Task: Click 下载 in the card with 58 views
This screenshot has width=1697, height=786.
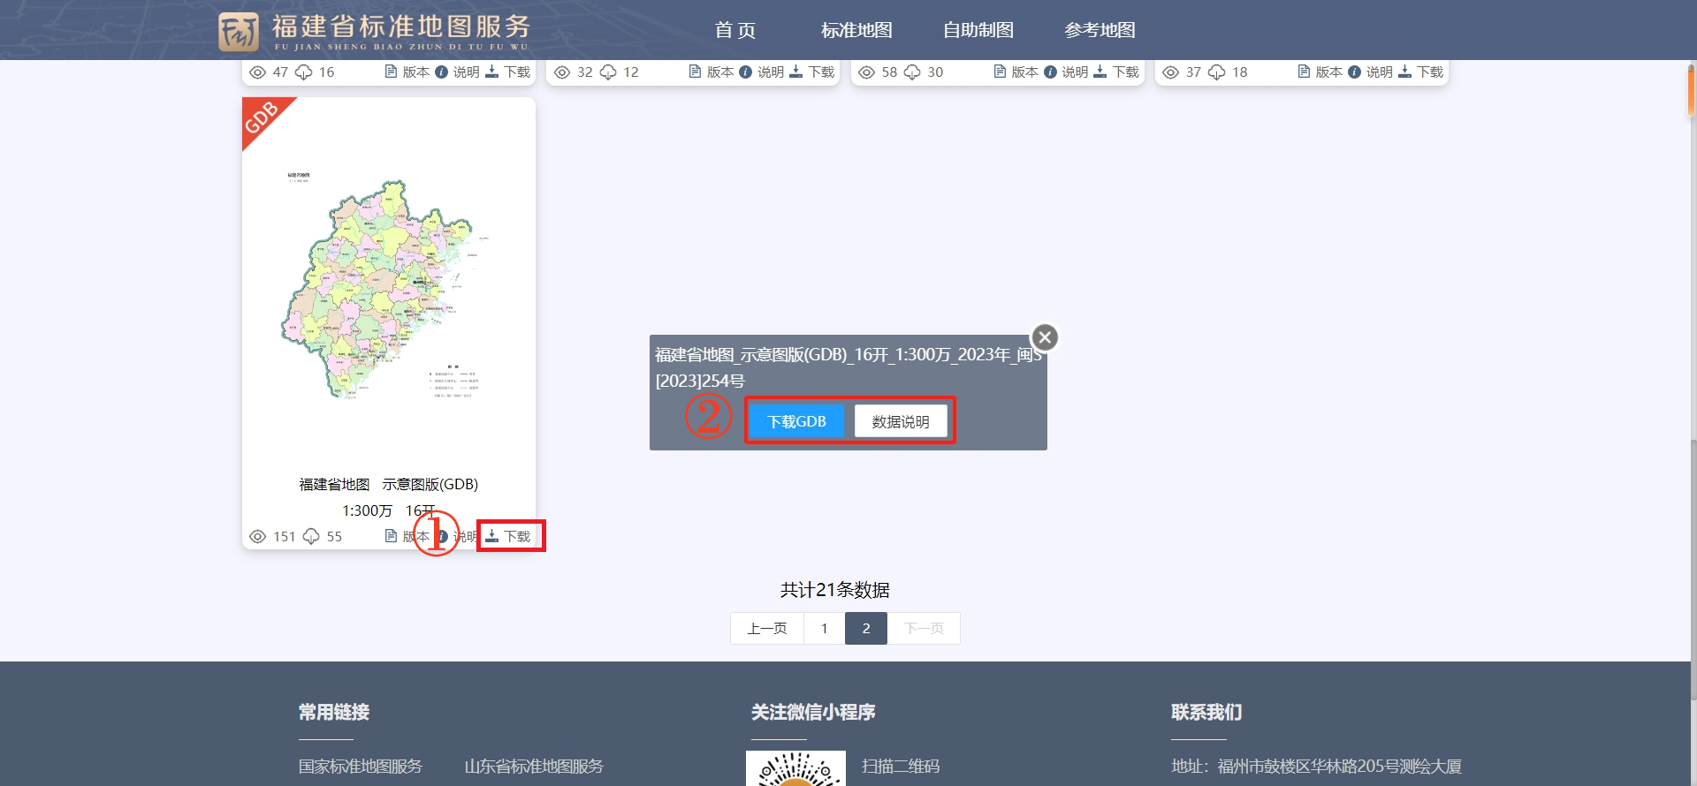Action: click(x=1117, y=72)
